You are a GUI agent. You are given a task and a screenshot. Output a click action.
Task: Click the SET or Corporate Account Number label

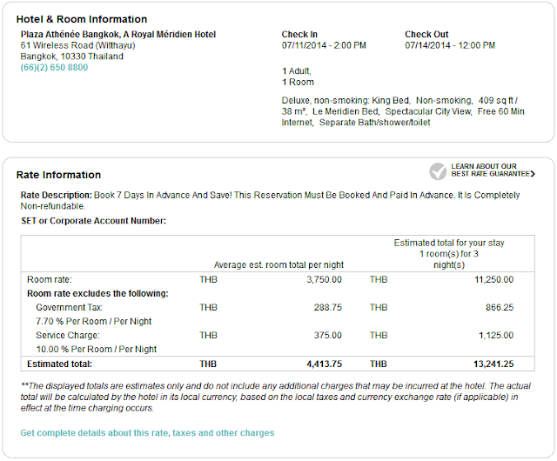[93, 221]
